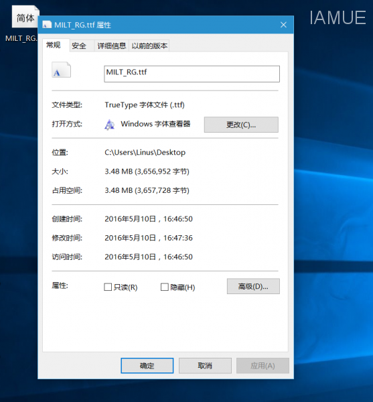Enable the 隐藏(H) checkbox
Screen dimensions: 373x402
tap(165, 287)
